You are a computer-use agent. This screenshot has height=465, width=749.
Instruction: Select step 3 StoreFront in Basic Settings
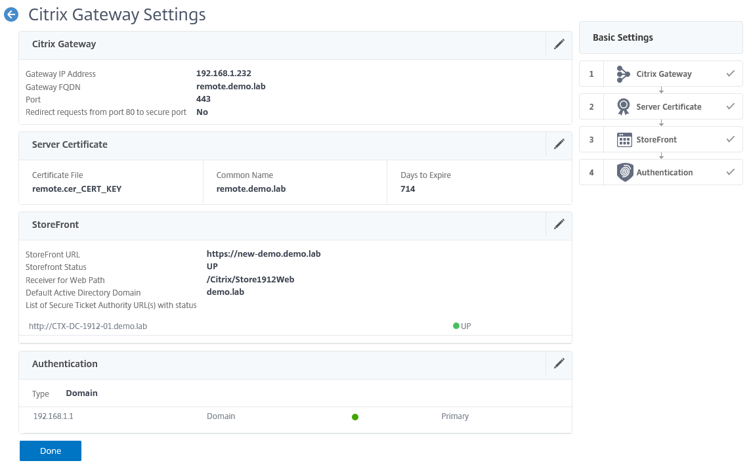point(656,140)
